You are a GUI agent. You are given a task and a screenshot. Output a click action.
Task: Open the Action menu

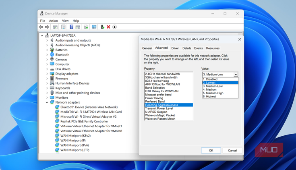tap(54, 21)
